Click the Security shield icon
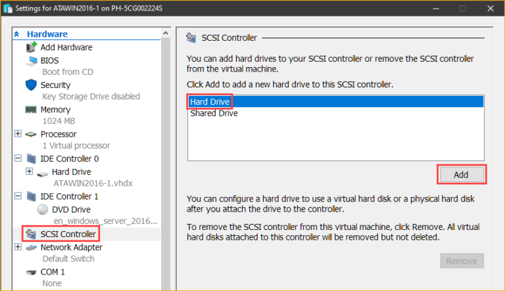This screenshot has width=505, height=291. pos(31,85)
